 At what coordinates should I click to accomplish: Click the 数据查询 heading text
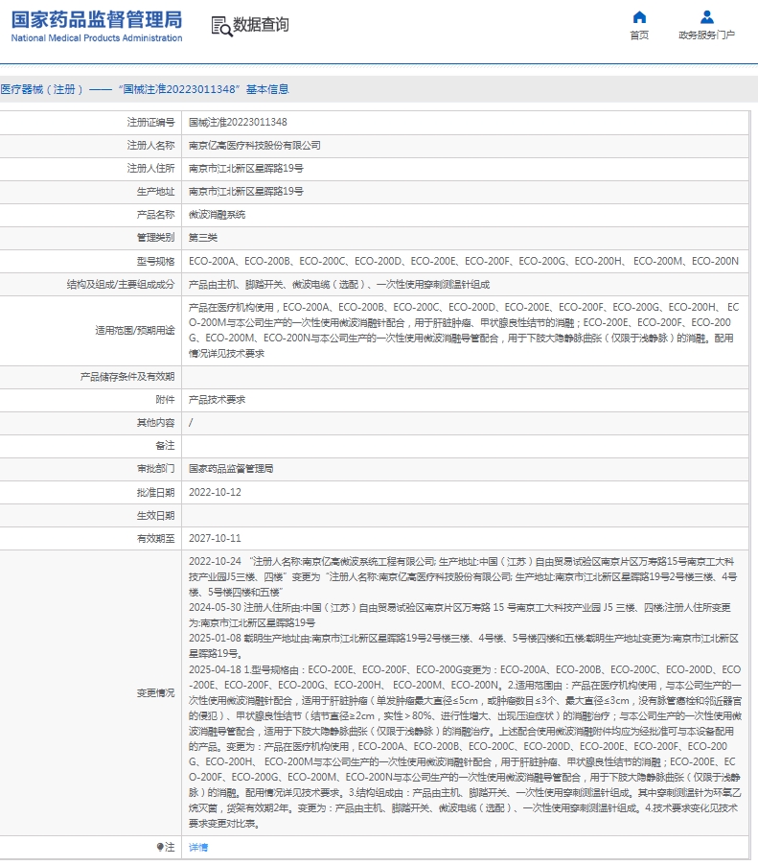(261, 25)
